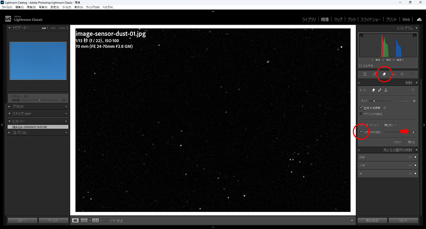Select the Remove (eraser) tool icon
Viewport: 426px width, 229px height.
pyautogui.click(x=384, y=74)
